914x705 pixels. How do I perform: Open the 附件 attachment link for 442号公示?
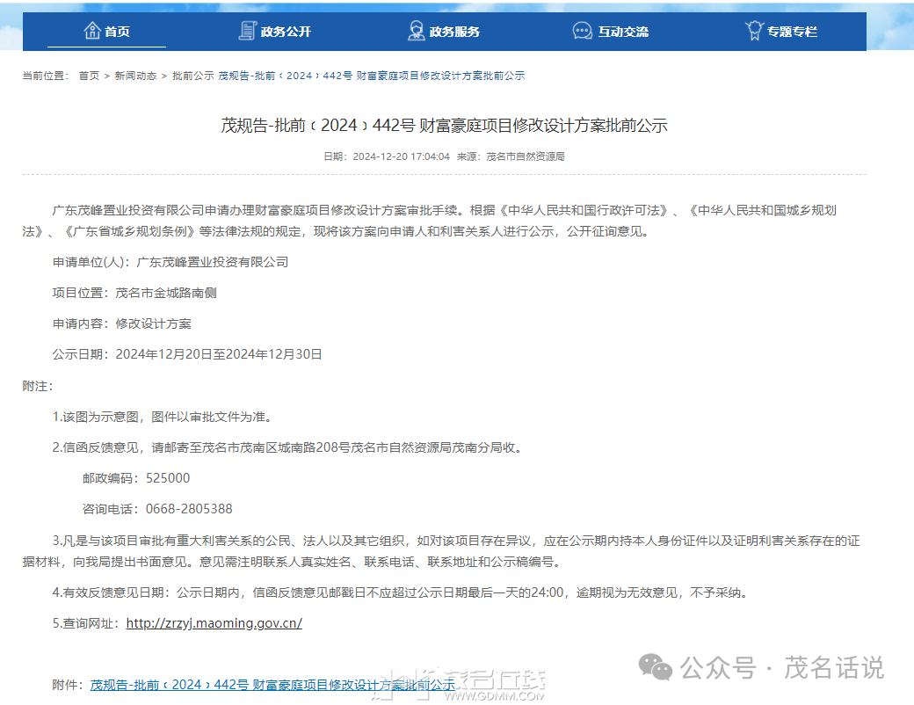(x=272, y=685)
